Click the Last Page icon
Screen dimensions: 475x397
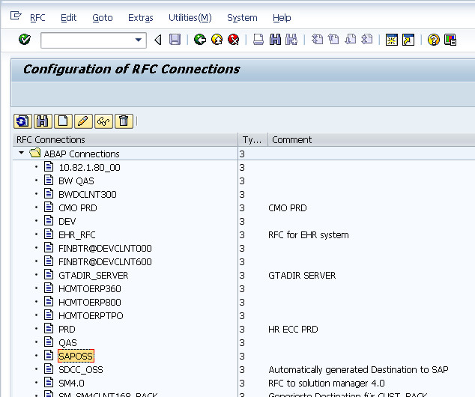[367, 40]
